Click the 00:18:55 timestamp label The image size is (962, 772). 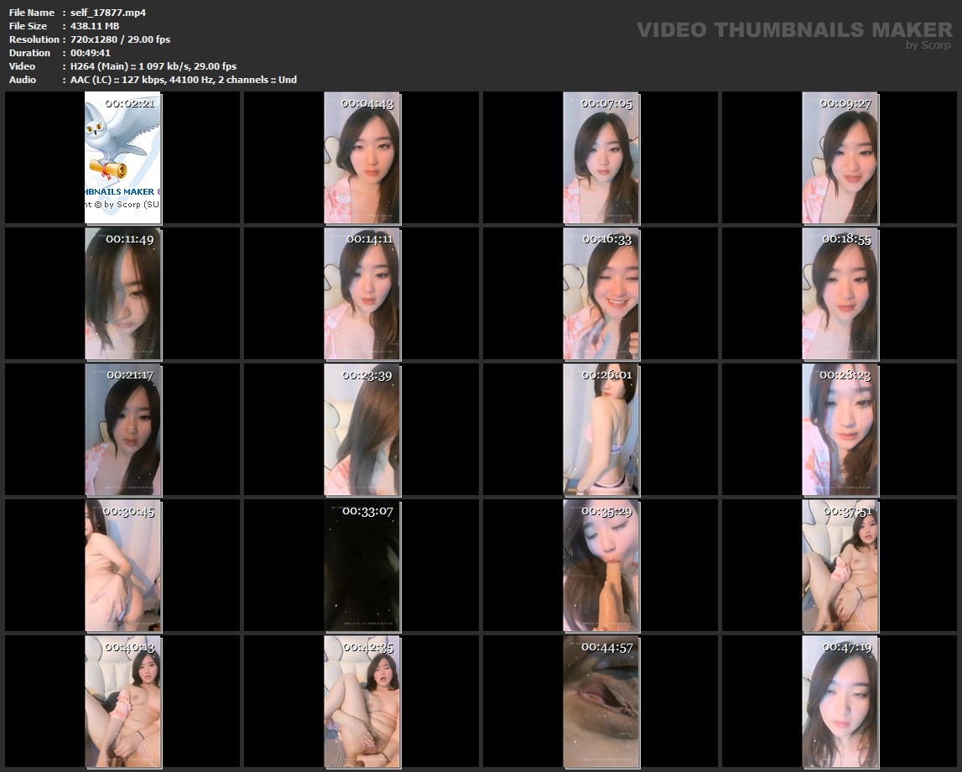coord(846,239)
